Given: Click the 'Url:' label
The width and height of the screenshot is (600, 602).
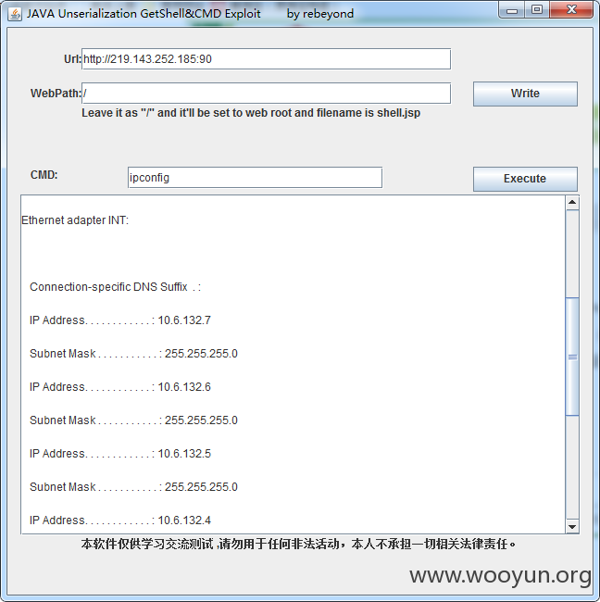Looking at the screenshot, I should [72, 58].
